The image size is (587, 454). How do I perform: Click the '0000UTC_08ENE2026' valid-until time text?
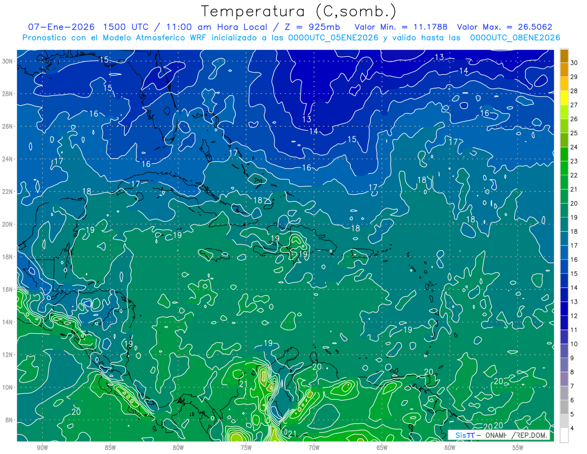coord(515,38)
